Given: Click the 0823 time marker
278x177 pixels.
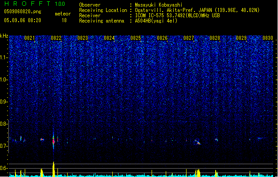Looking at the screenshot, I should click(x=83, y=38).
